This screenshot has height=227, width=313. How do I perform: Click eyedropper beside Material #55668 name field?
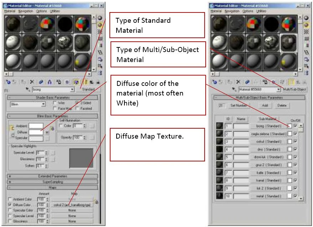click(x=234, y=89)
